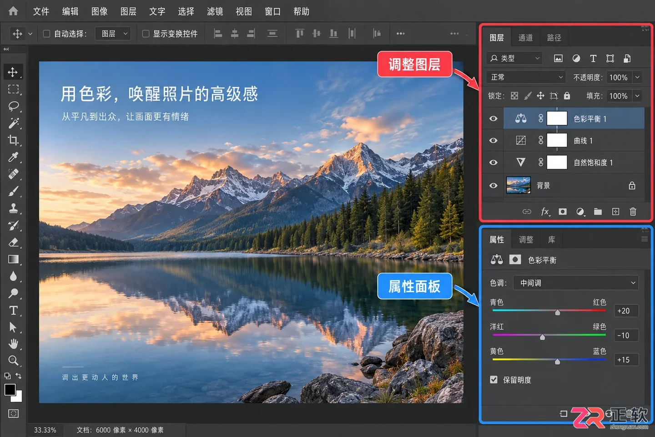Uncheck the 保留明度 checkbox

tap(494, 380)
